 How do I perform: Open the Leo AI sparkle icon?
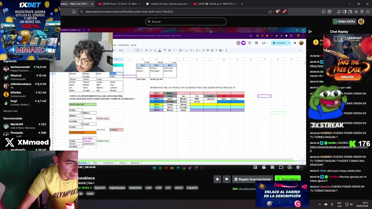[x=356, y=12]
